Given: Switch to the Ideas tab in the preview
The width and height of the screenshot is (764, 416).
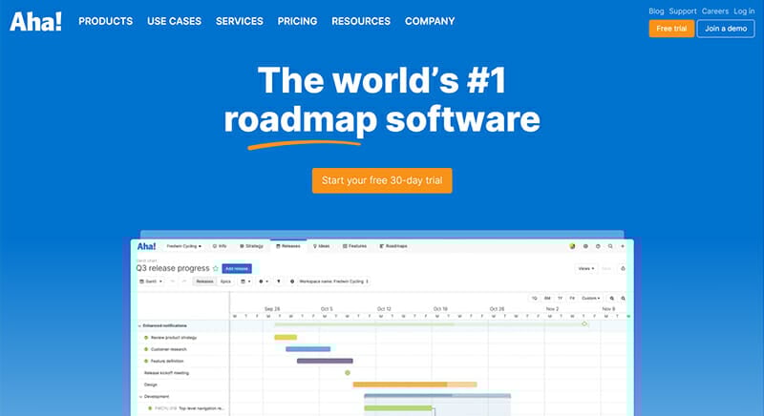Looking at the screenshot, I should [322, 246].
